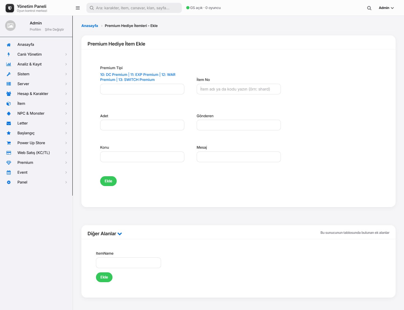Open the Letter sidebar menu

coord(36,123)
